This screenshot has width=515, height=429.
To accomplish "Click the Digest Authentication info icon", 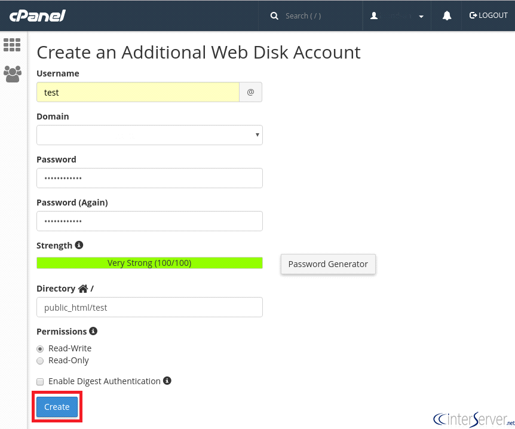I will click(x=167, y=381).
